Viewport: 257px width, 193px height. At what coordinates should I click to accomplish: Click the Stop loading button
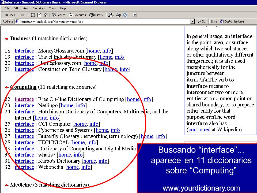pyautogui.click(x=33, y=15)
